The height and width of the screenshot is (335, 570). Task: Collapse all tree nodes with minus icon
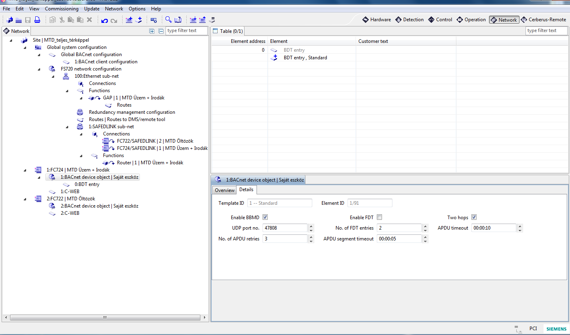point(161,31)
